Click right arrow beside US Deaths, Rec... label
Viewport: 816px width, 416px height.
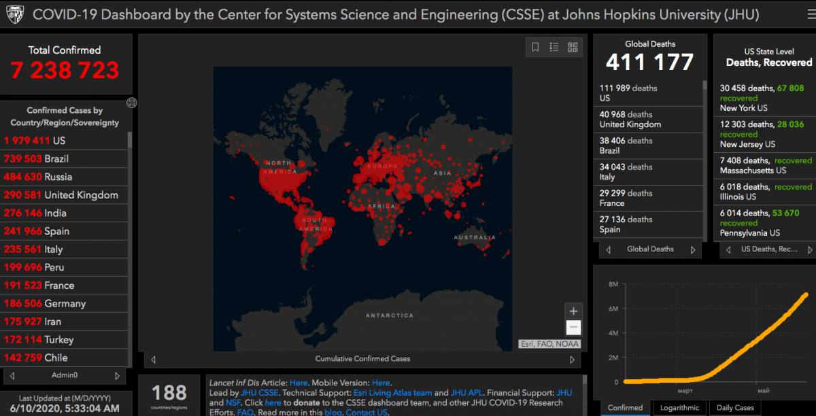pos(811,249)
